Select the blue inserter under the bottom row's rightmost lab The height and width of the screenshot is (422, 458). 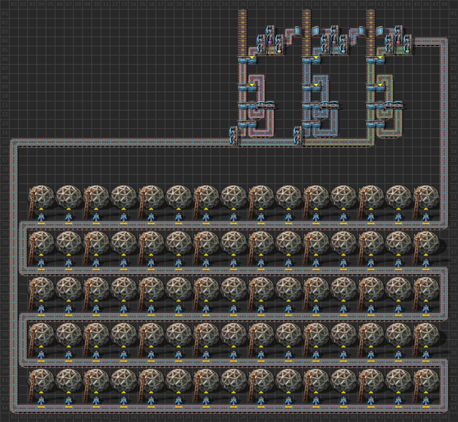pos(426,400)
